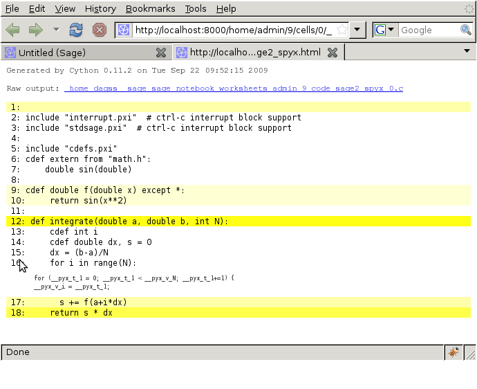Open the list all tabs dropdown
477x389 pixels.
(467, 51)
